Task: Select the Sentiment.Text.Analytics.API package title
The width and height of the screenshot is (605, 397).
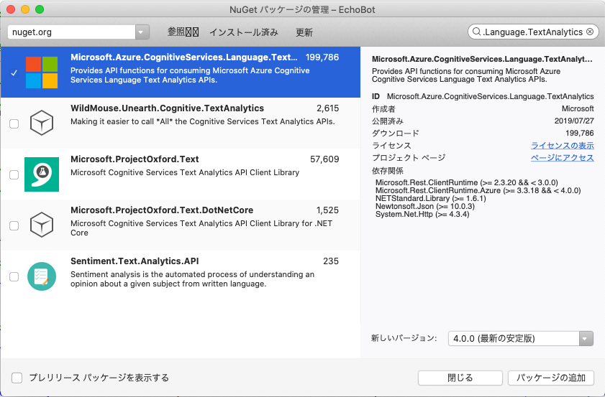Action: 135,261
